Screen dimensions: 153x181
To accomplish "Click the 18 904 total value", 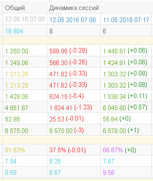I will click(14, 31).
